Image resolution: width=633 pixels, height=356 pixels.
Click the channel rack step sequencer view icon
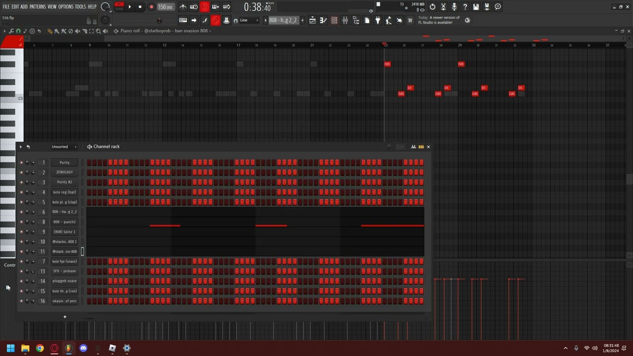(x=421, y=147)
